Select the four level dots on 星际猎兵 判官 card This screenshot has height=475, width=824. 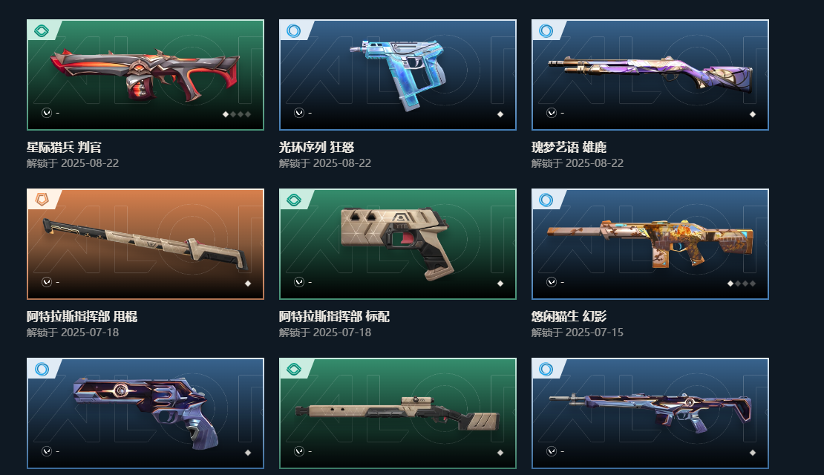237,114
